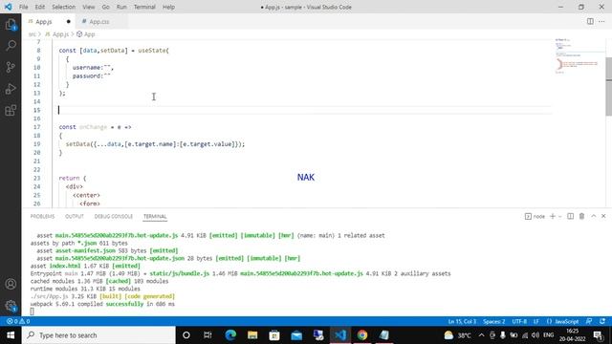Click the useState call on line 8
Image resolution: width=612 pixels, height=344 pixels.
pyautogui.click(x=153, y=51)
